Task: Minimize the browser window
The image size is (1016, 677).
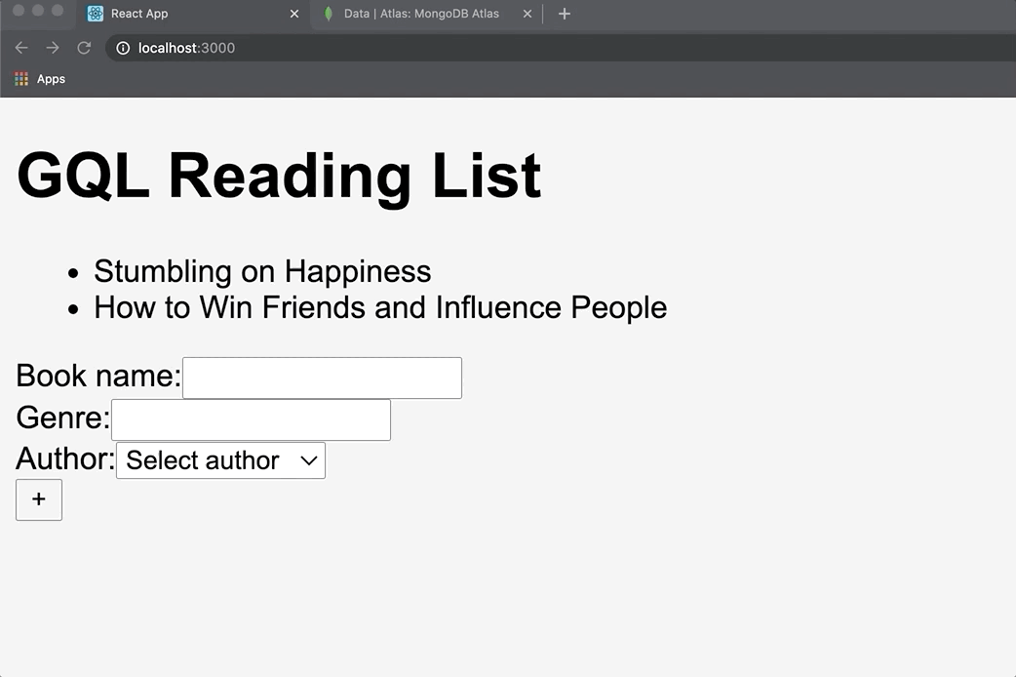Action: 38,11
